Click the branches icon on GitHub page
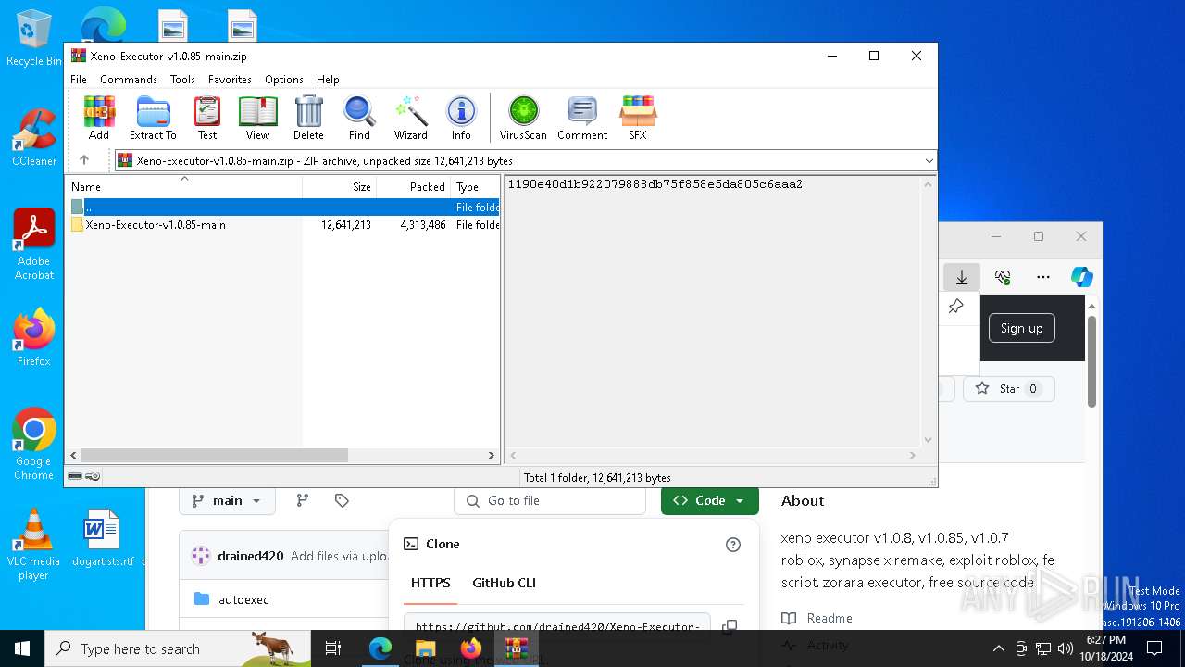The height and width of the screenshot is (667, 1185). point(302,500)
